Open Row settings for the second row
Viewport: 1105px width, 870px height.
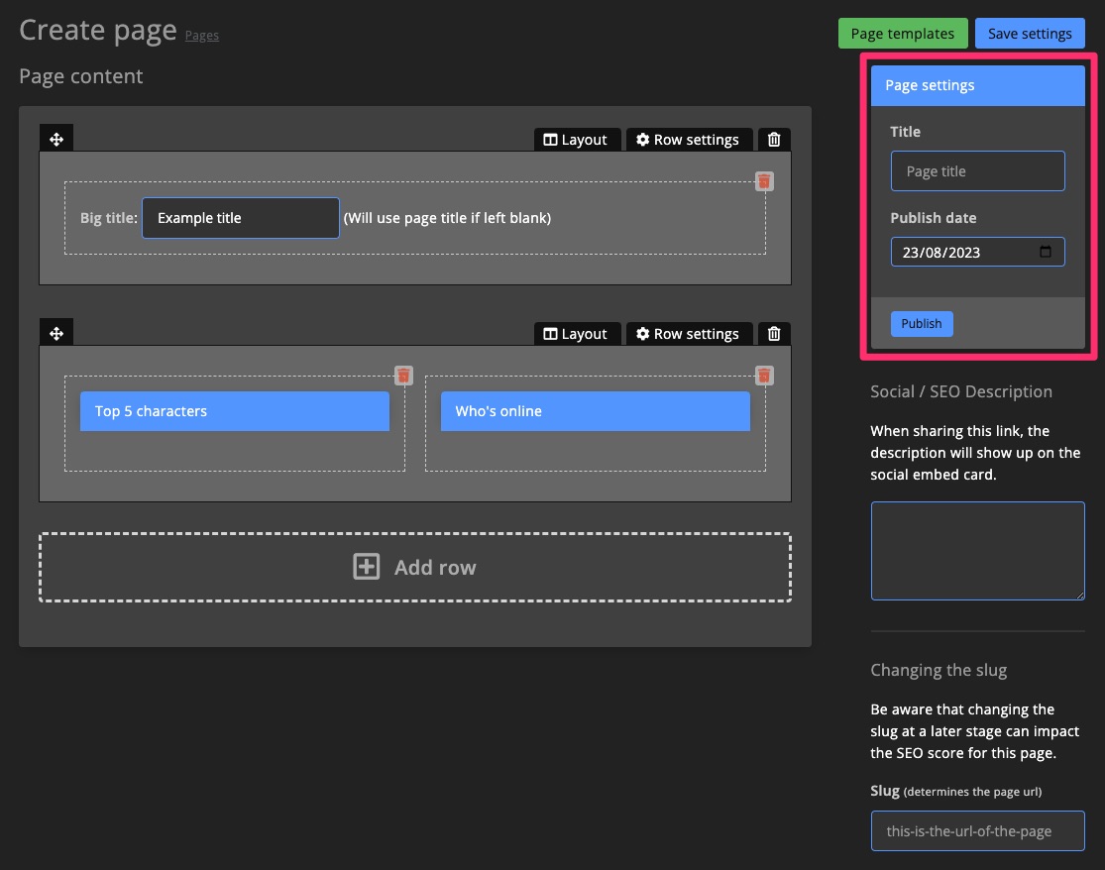[x=689, y=333]
